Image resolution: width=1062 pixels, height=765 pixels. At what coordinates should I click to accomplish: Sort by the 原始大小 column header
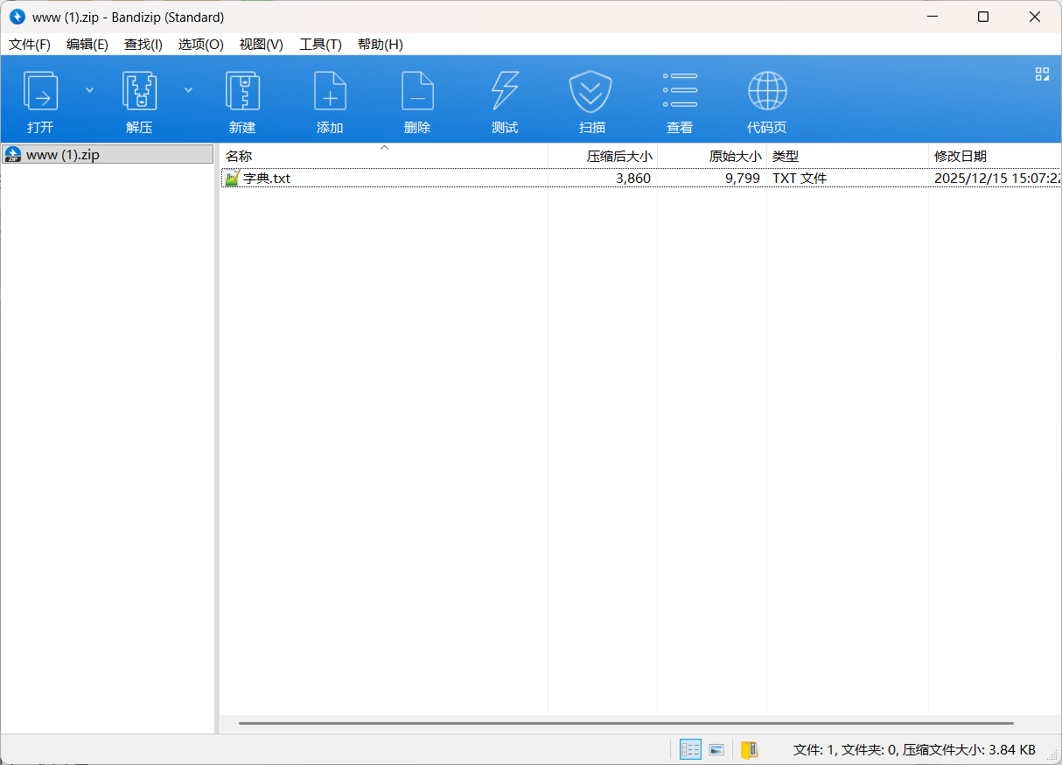point(712,157)
